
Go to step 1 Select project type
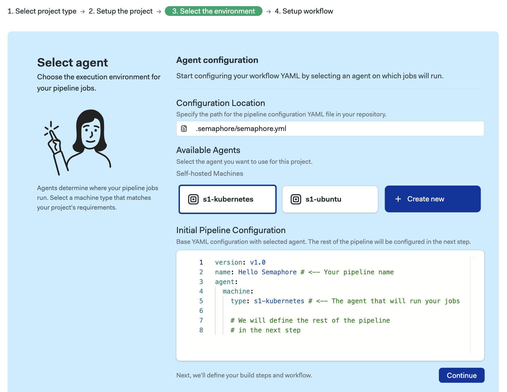point(42,11)
